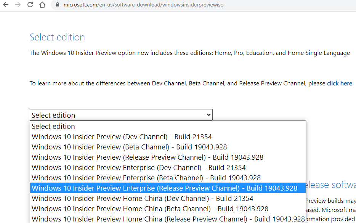Go to the browser home page icon
The image size is (356, 223).
[42, 5]
